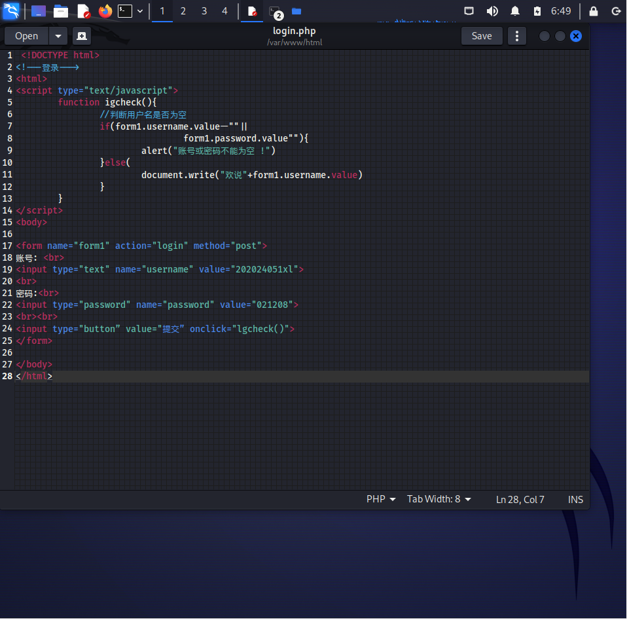Select the blue folder window in the taskbar
The width and height of the screenshot is (627, 619).
coord(296,11)
